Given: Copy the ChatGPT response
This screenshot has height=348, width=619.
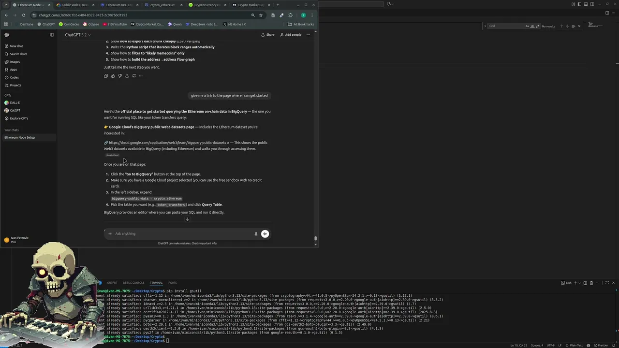Looking at the screenshot, I should [106, 76].
